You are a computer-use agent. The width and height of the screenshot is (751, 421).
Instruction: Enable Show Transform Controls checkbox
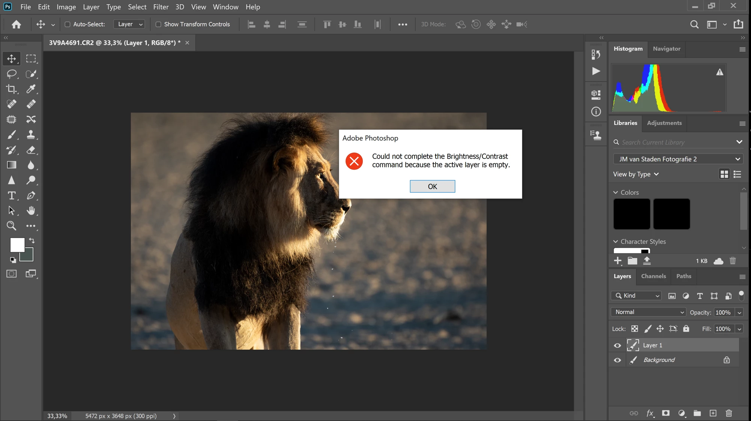point(158,24)
